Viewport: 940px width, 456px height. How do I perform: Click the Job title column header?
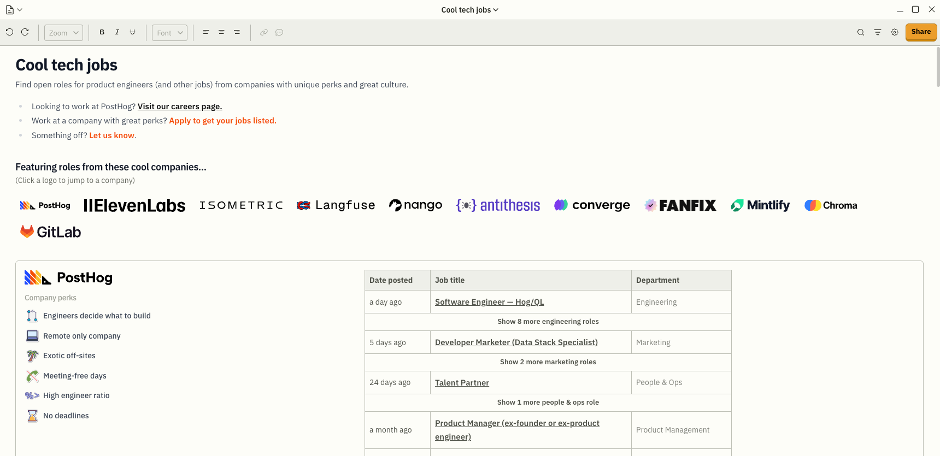pos(531,280)
